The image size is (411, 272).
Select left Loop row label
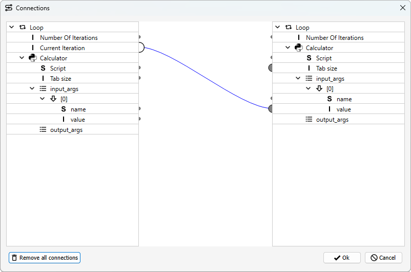(36, 28)
